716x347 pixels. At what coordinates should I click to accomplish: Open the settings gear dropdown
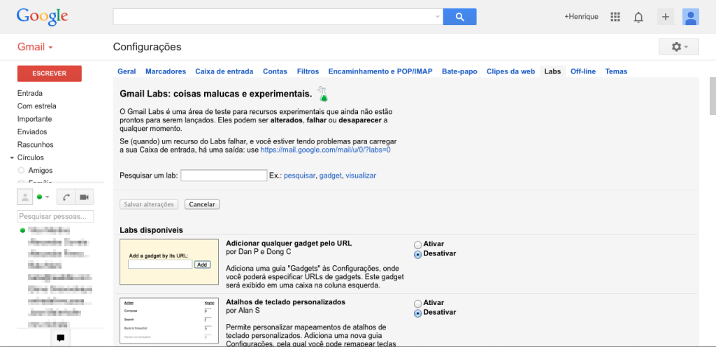tap(678, 47)
